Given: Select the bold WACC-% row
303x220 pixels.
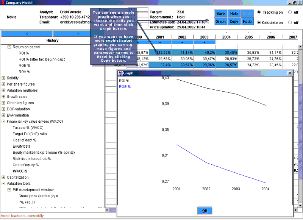Looking at the screenshot, I should [20, 171].
